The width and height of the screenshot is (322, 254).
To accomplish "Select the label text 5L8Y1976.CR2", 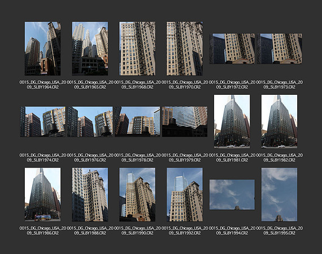I will click(90, 157).
